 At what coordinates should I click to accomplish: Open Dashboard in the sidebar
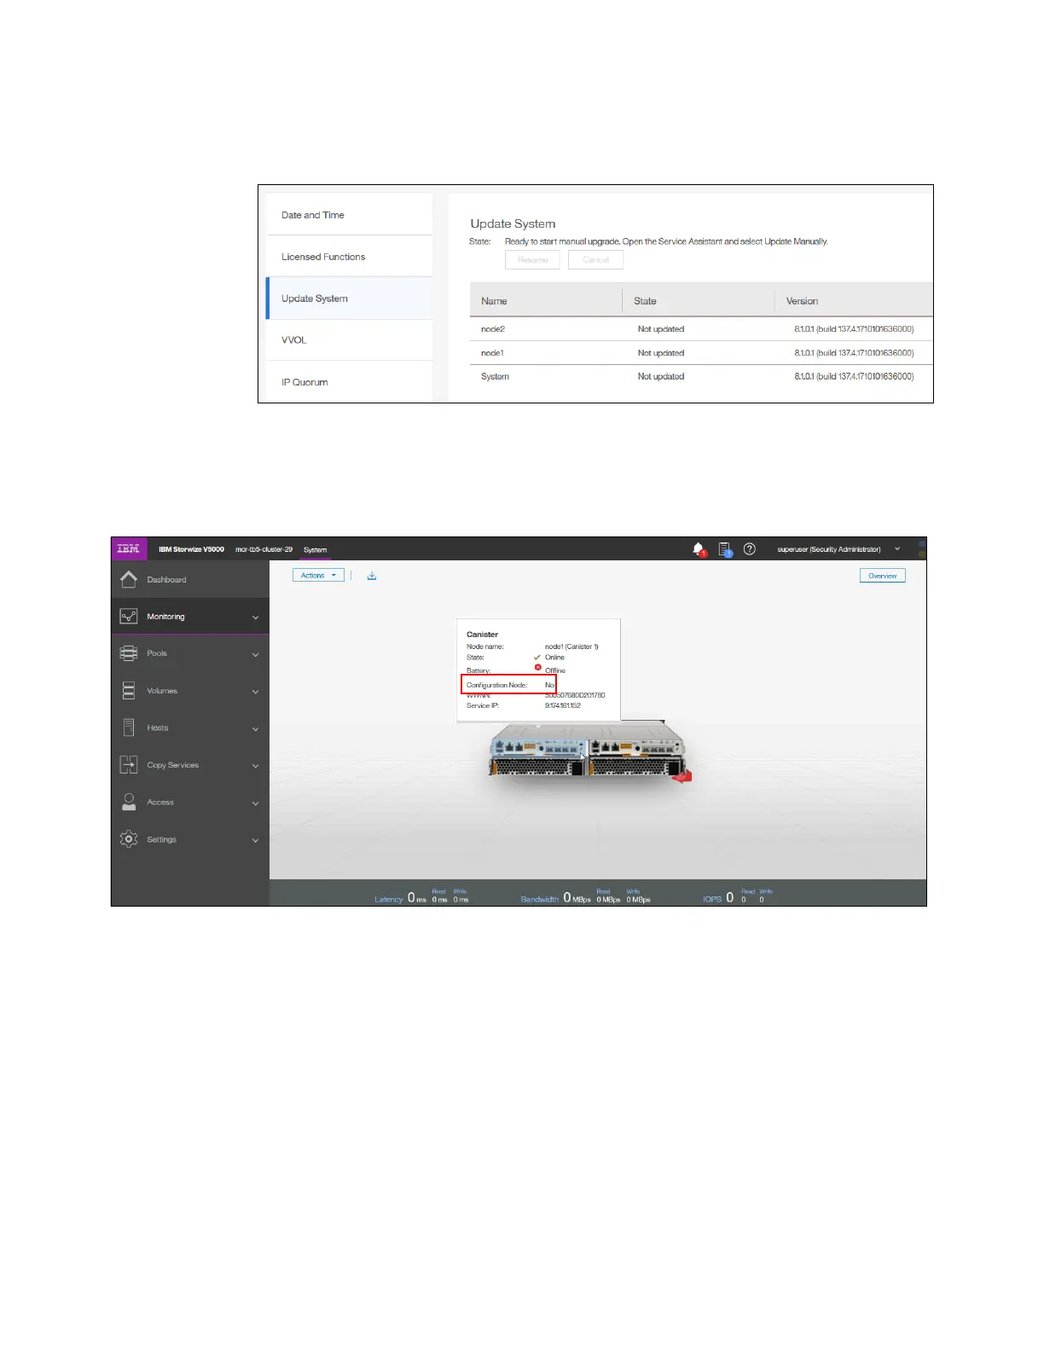point(166,580)
